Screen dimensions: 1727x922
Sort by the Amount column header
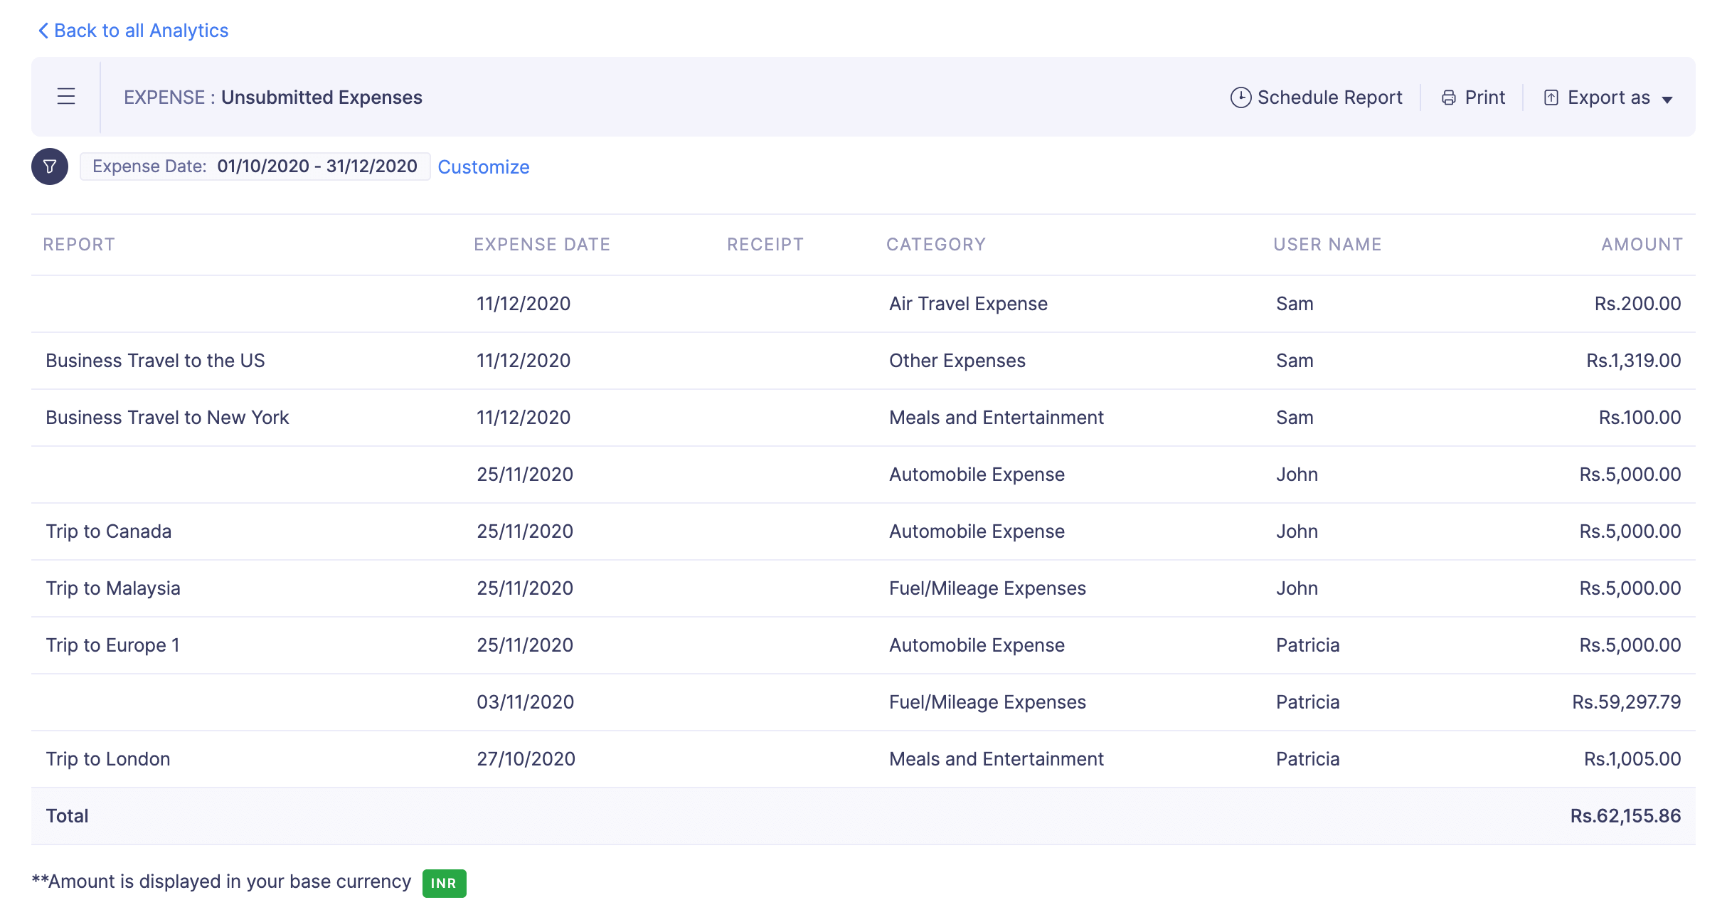tap(1641, 245)
